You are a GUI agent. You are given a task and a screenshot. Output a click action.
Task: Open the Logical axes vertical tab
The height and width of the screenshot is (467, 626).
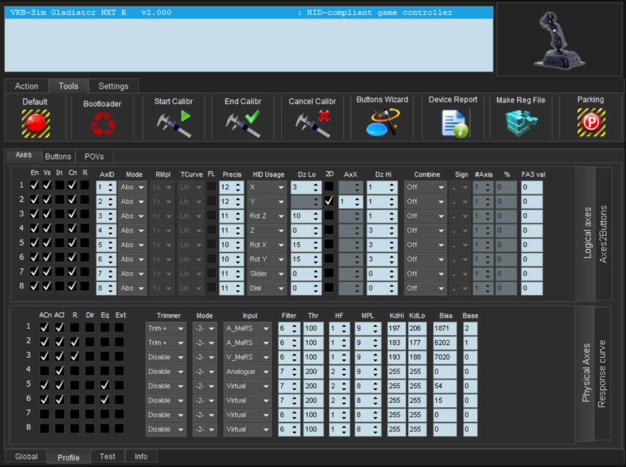coord(587,234)
